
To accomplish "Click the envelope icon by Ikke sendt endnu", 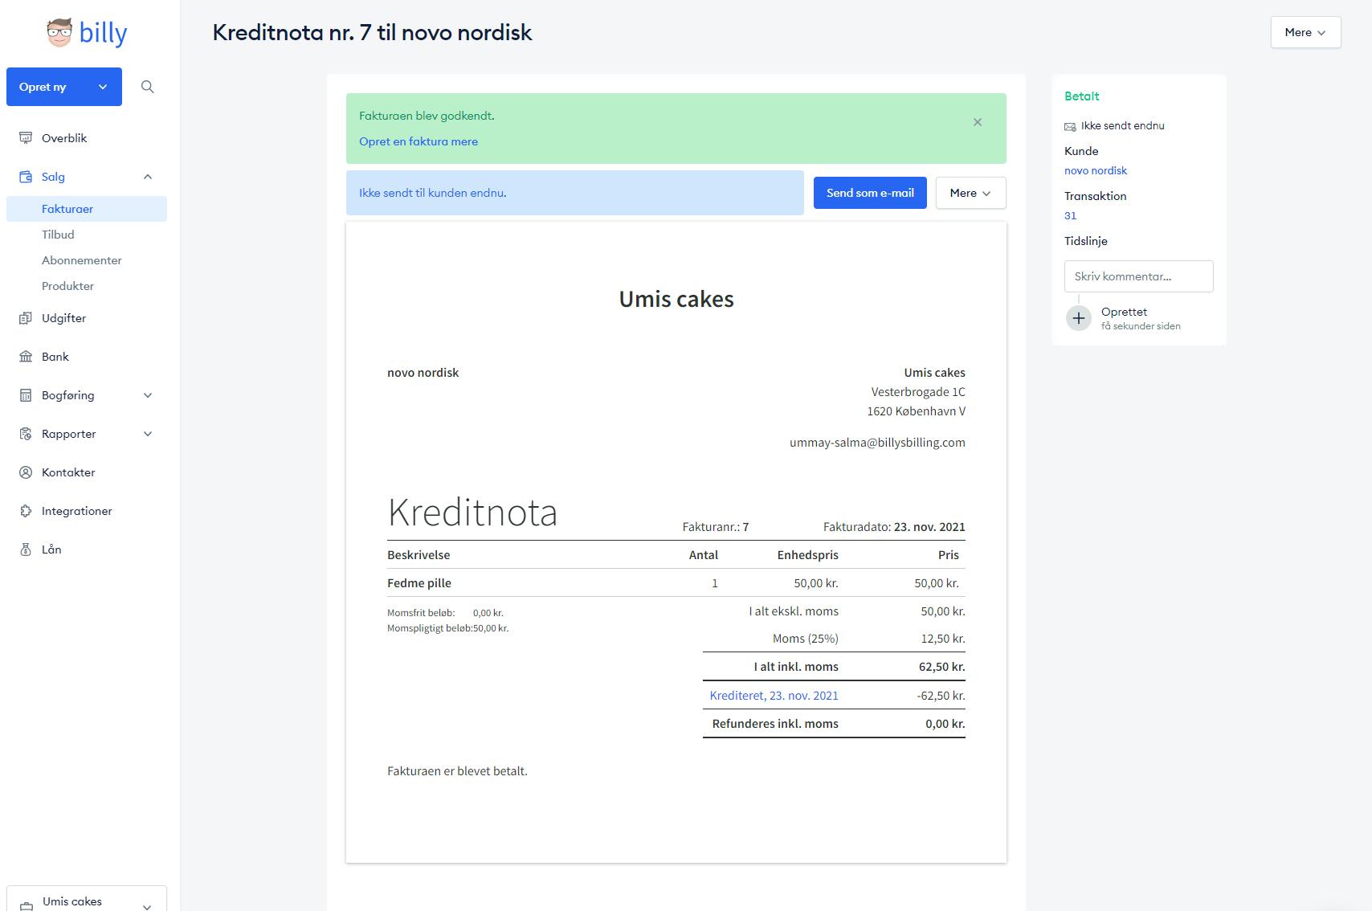I will [1070, 126].
